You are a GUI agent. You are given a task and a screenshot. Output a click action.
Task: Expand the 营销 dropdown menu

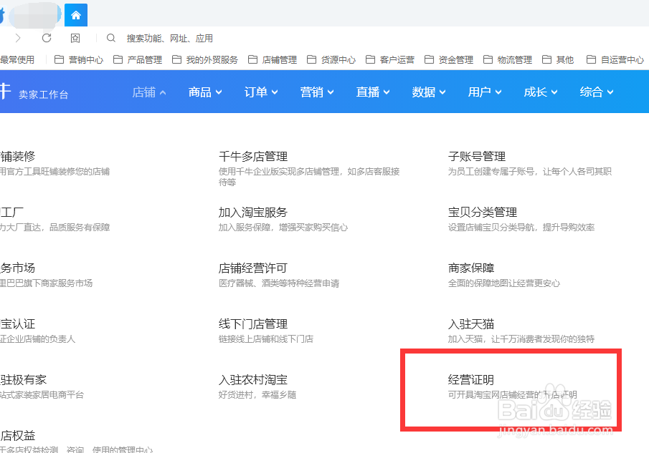[x=317, y=92]
